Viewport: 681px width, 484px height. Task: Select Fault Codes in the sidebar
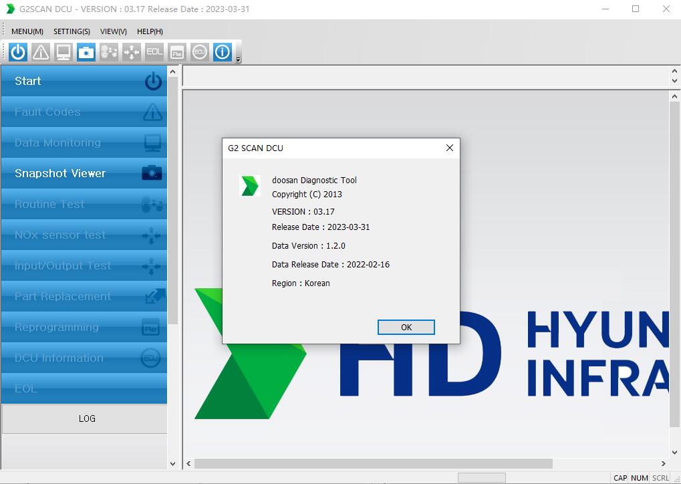84,112
